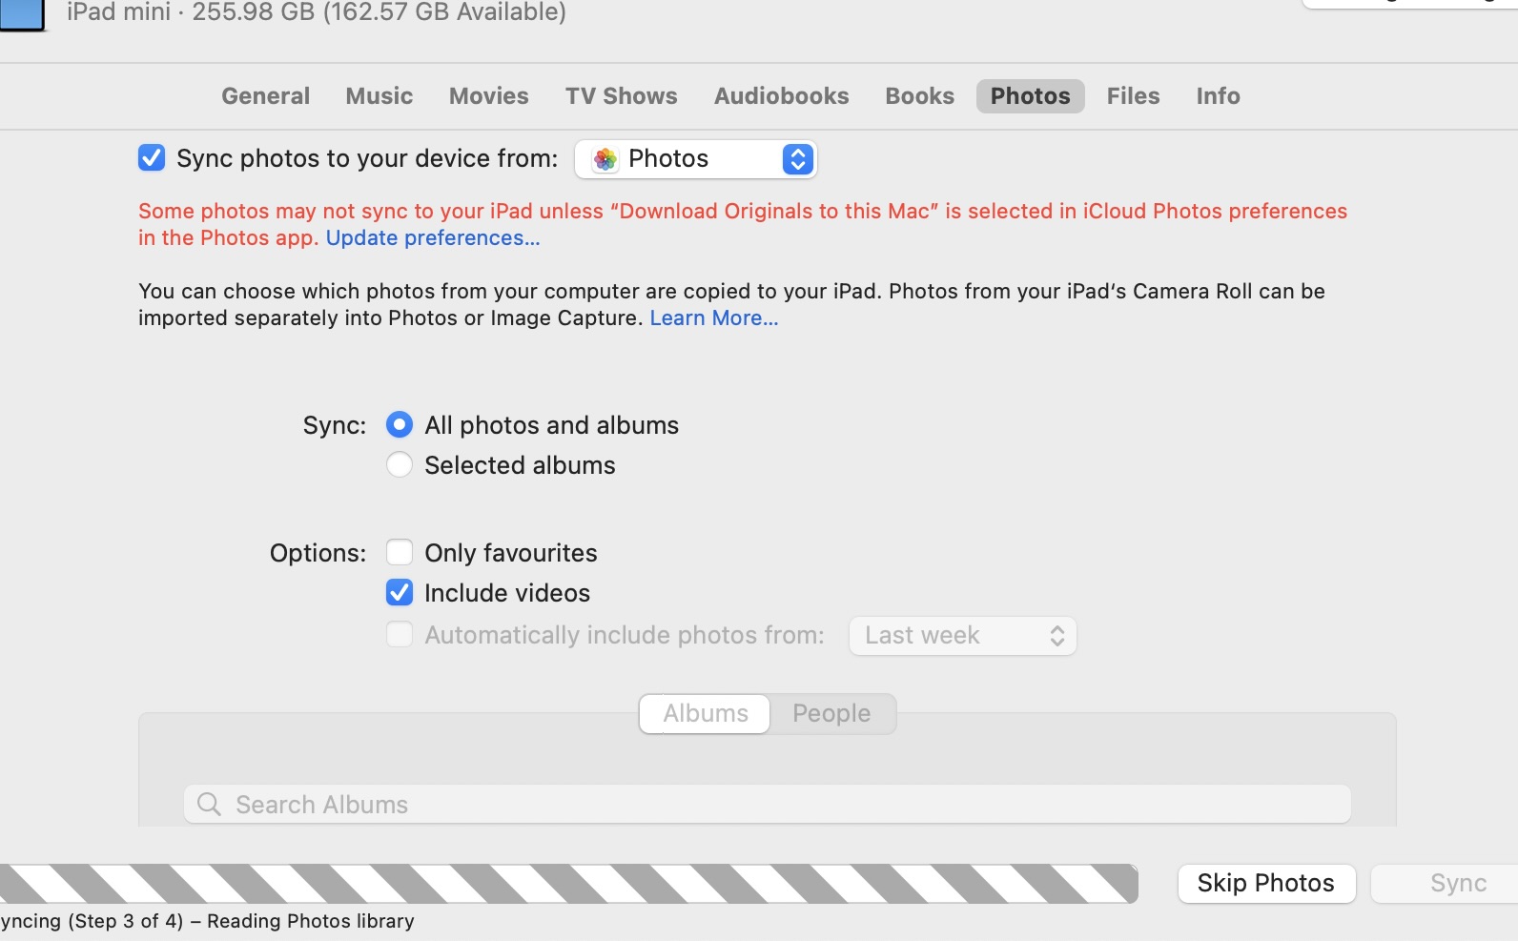The width and height of the screenshot is (1518, 941).
Task: Open the Music tab
Action: (379, 96)
